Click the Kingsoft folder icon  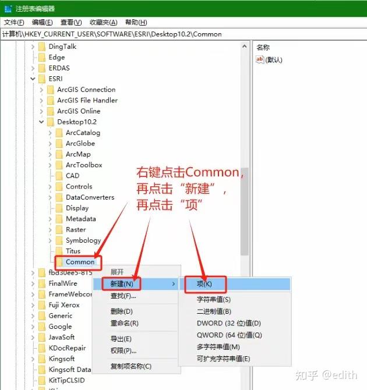click(42, 359)
